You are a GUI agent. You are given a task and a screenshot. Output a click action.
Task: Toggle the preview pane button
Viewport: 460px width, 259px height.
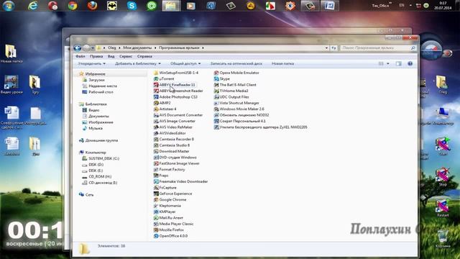click(x=398, y=63)
